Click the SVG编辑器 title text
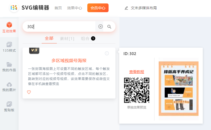 (x=35, y=8)
